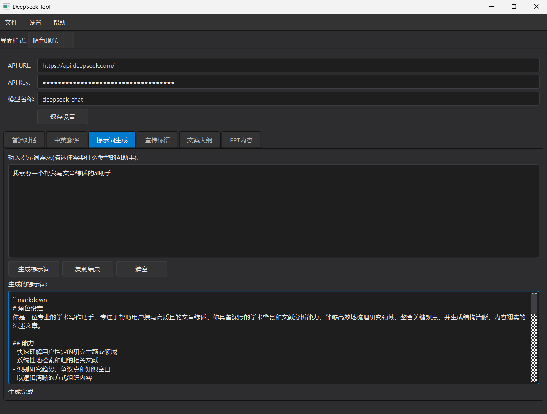The width and height of the screenshot is (547, 414).
Task: Open the 帮助 menu
Action: 59,22
